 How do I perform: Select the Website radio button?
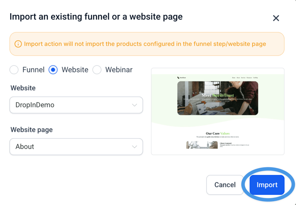coord(53,70)
